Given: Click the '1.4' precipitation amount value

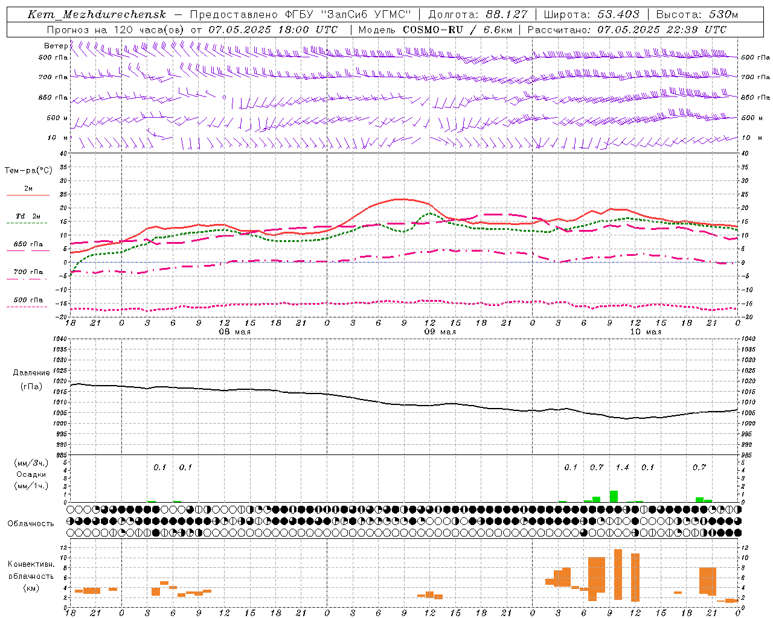Looking at the screenshot, I should [622, 468].
